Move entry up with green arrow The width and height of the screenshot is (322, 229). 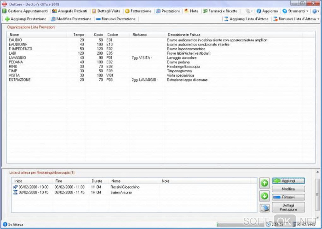pyautogui.click(x=265, y=183)
